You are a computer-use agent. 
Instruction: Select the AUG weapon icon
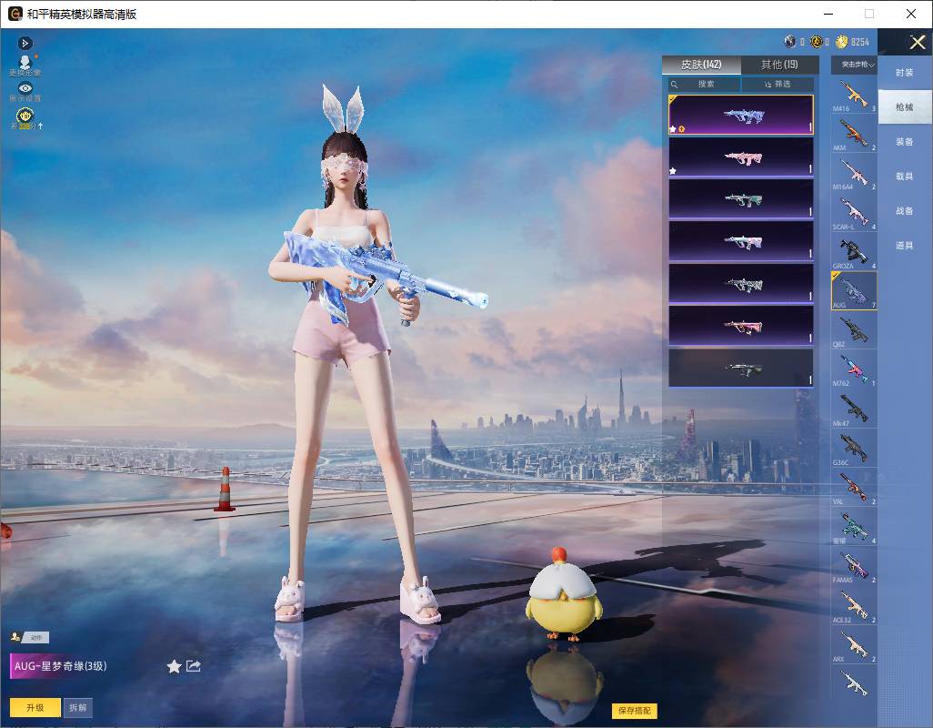854,290
